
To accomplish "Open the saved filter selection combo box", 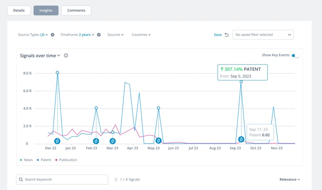I will click(x=263, y=35).
